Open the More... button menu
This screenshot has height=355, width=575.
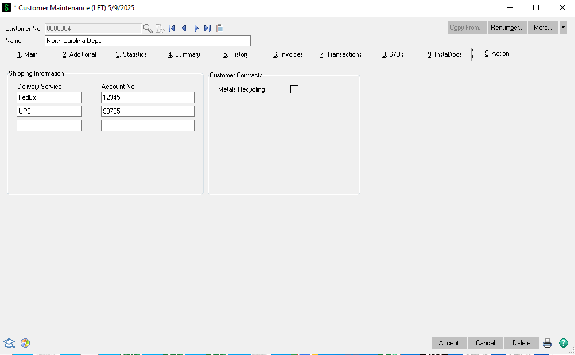(x=542, y=28)
